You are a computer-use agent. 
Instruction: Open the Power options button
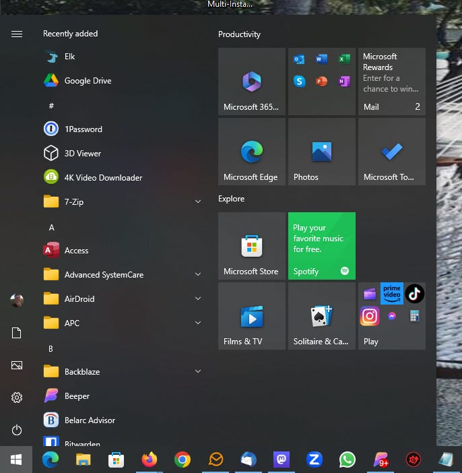click(17, 430)
